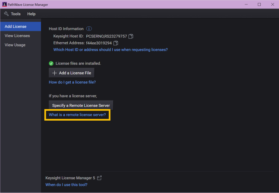Click the 'Host ID Information' heading
The image size is (279, 193).
[x=66, y=29]
